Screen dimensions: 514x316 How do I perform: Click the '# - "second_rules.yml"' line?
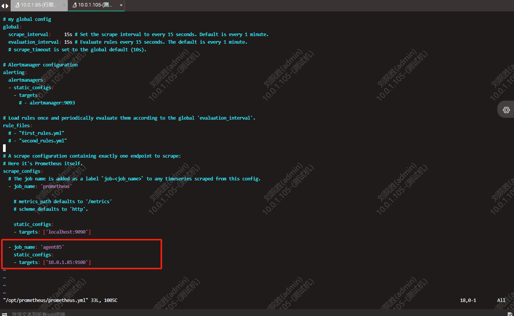tap(38, 141)
